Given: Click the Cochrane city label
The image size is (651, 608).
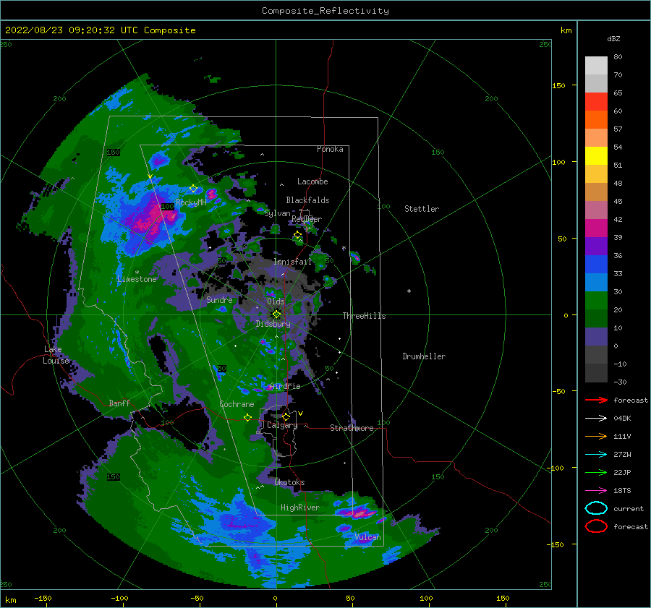Looking at the screenshot, I should coord(237,404).
